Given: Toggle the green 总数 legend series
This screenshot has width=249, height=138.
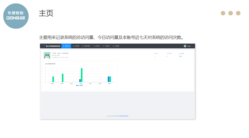Looking at the screenshot, I should (x=81, y=85).
